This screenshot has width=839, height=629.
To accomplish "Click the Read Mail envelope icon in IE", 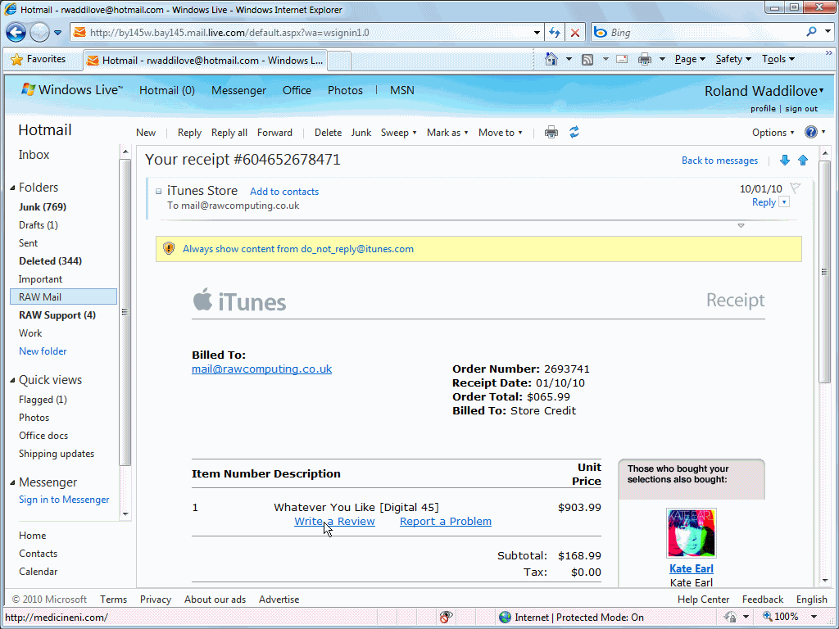I will coord(622,59).
